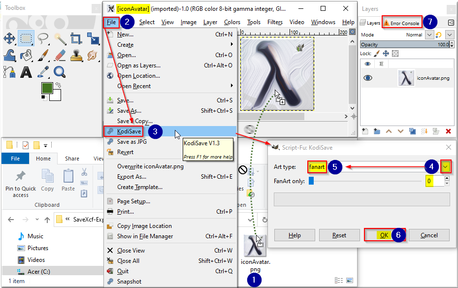
Task: Activate the Text tool
Action: 26,72
